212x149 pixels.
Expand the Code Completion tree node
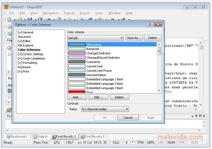point(20,59)
